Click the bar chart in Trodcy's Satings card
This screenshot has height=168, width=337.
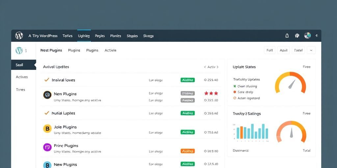pos(251,133)
